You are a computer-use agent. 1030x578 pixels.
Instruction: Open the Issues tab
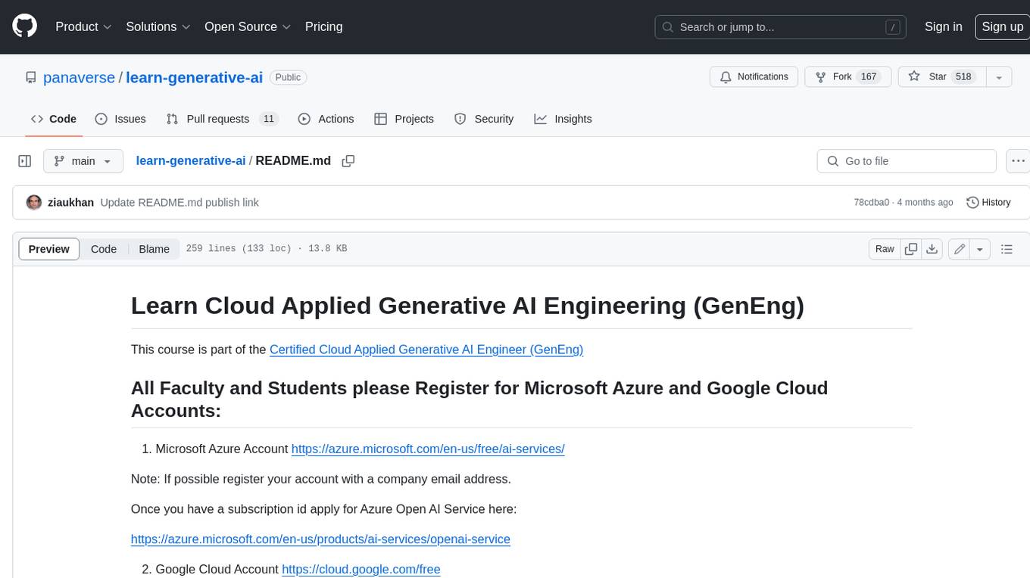[x=120, y=119]
